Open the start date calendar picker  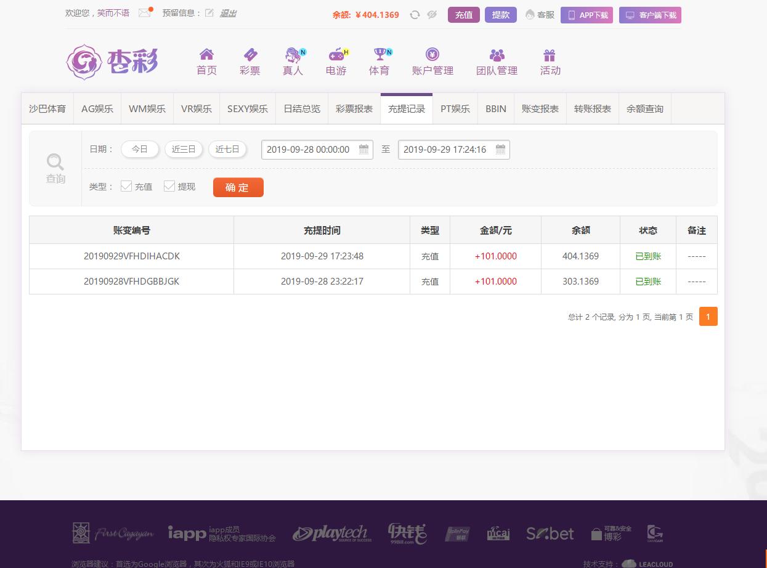(x=363, y=149)
